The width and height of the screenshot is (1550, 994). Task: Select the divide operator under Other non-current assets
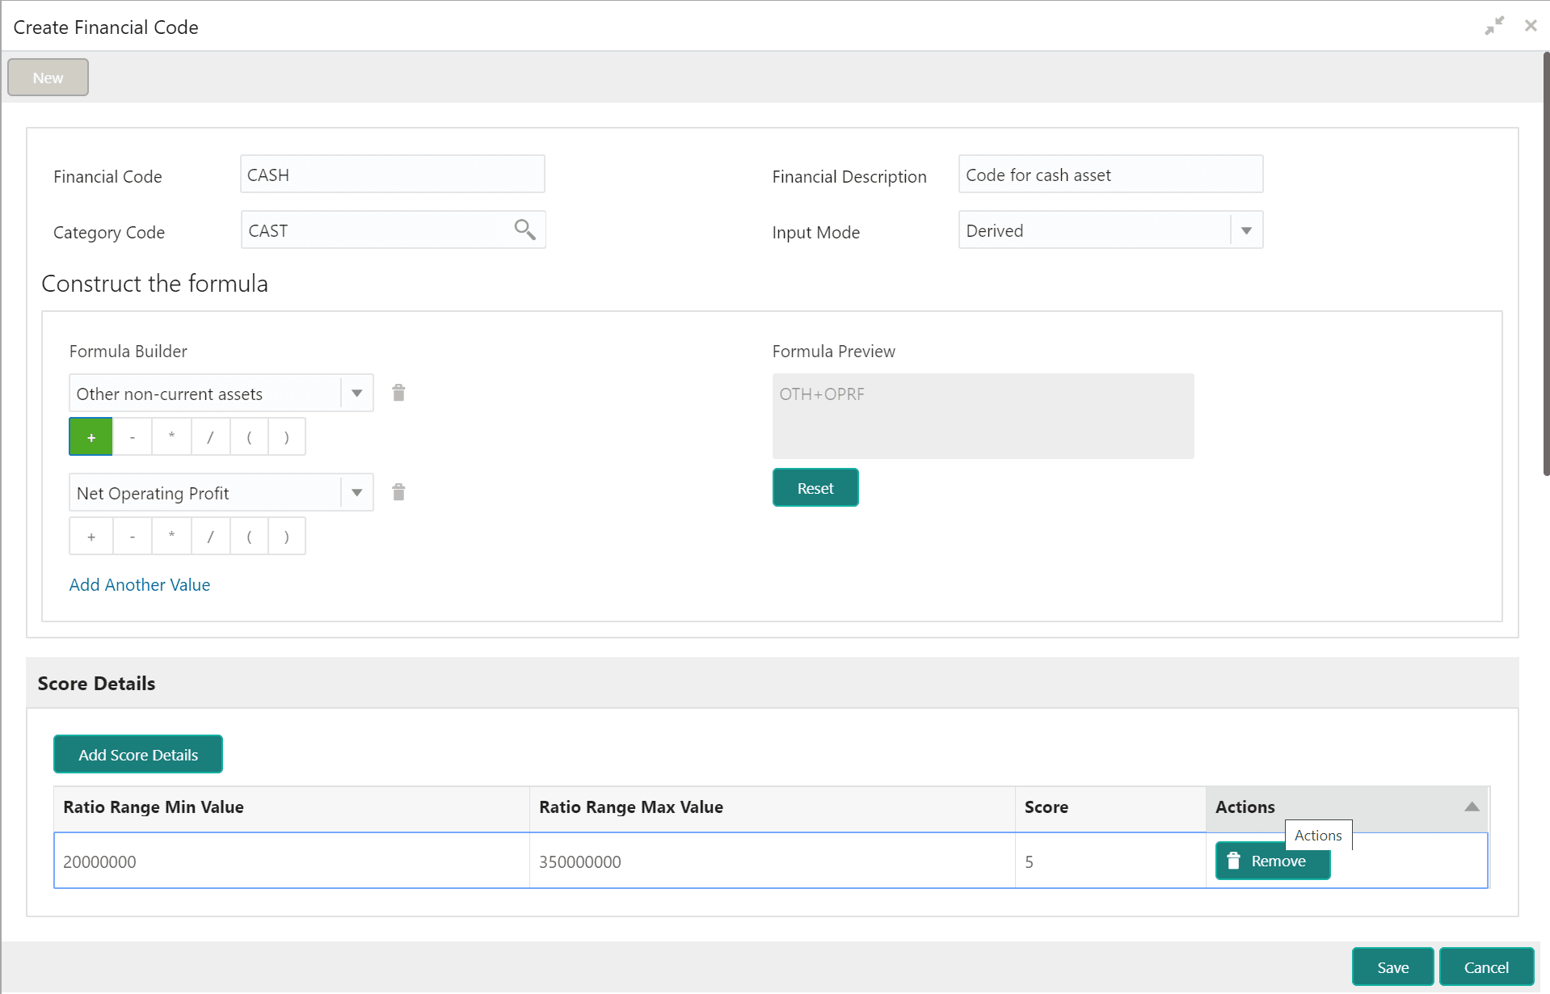click(211, 437)
